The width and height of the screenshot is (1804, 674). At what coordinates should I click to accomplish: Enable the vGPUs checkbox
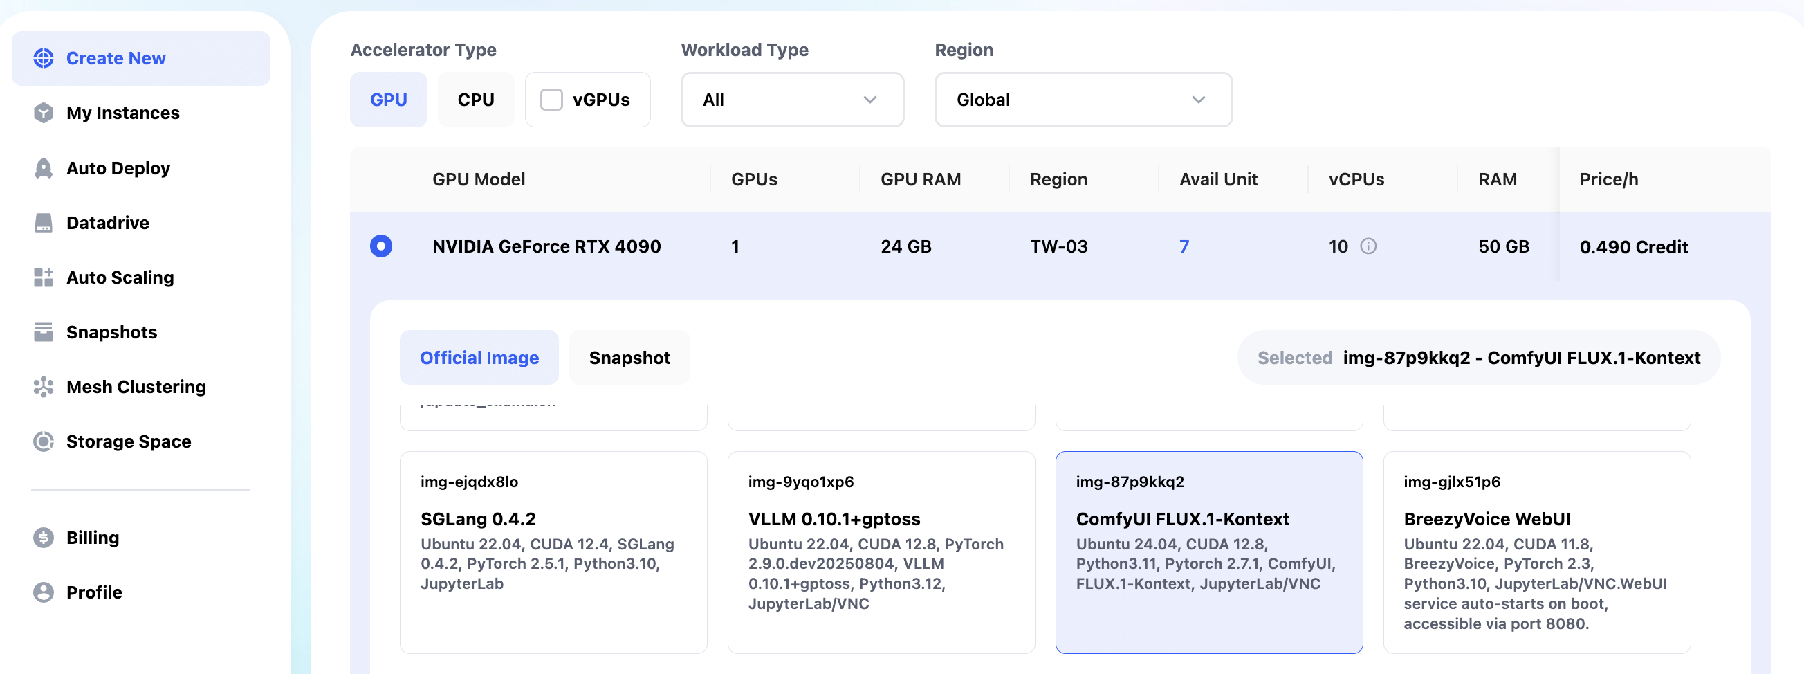(x=551, y=100)
